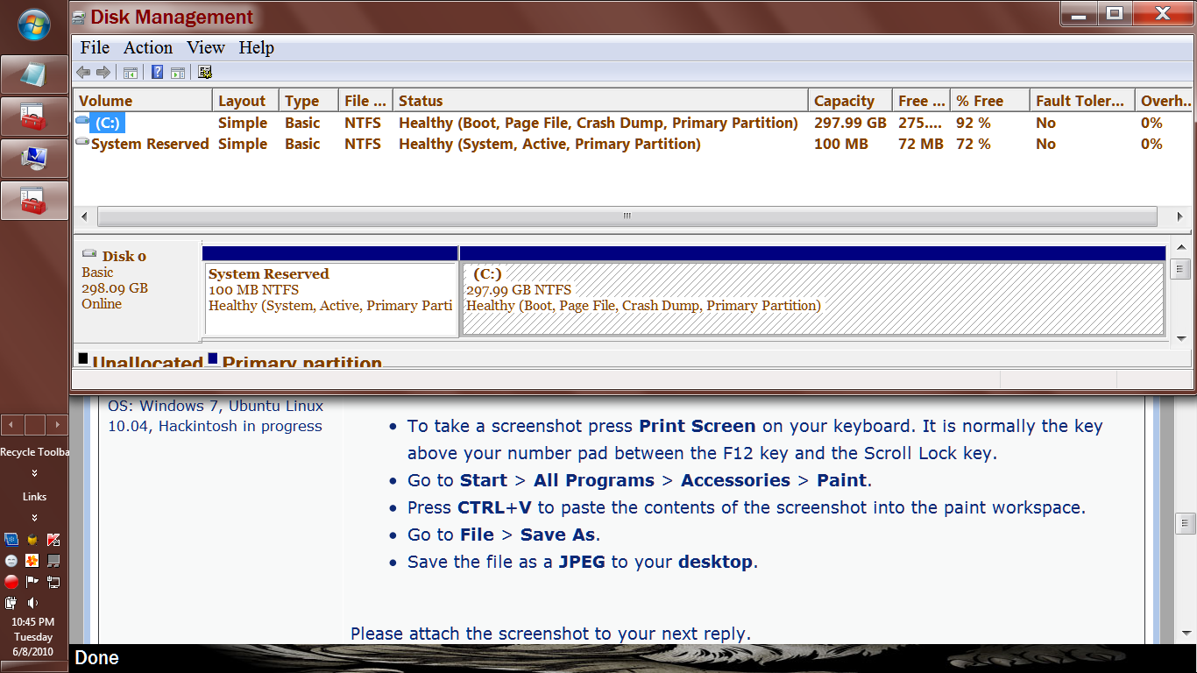Select the (C:) row in the volume list

pos(633,123)
